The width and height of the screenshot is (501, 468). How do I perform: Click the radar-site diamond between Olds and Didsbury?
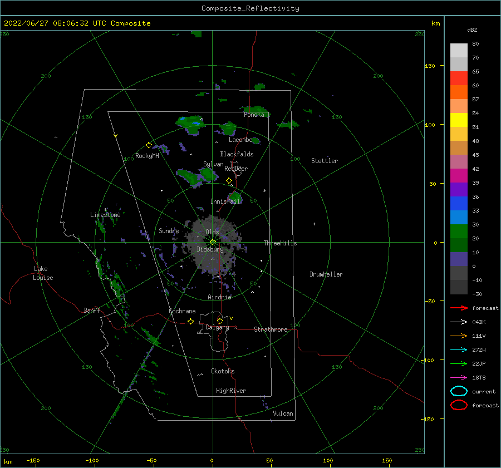tap(213, 242)
